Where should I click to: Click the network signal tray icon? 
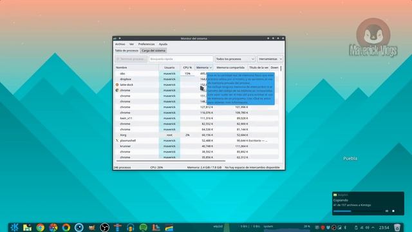pyautogui.click(x=362, y=227)
